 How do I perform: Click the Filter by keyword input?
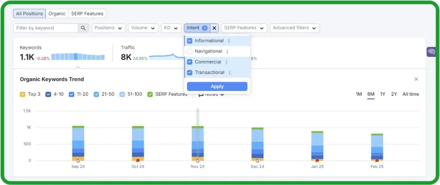pos(46,28)
